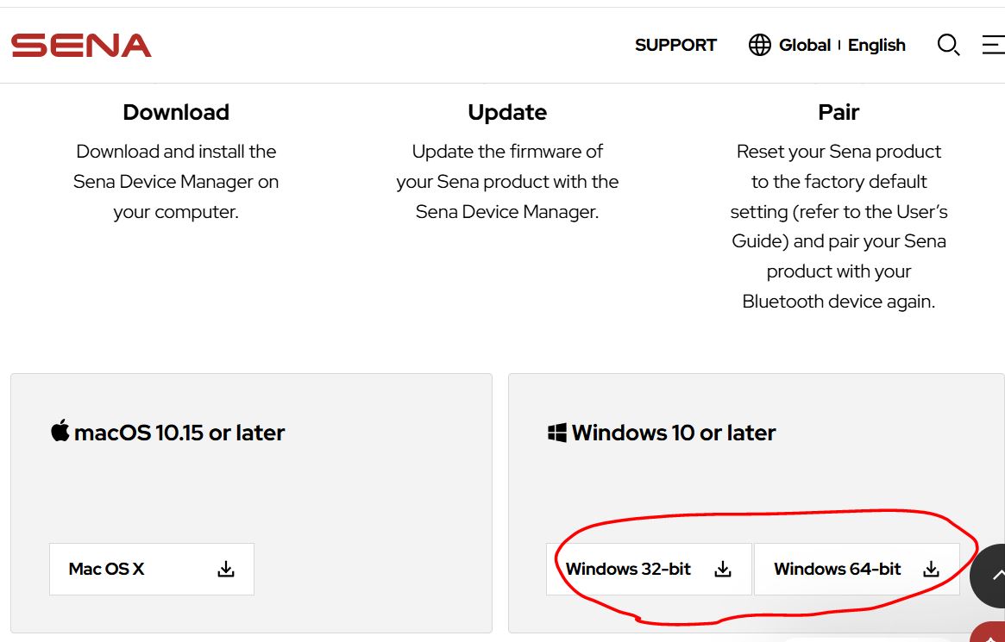Click download arrow icon beside Mac OS X
The height and width of the screenshot is (642, 1005).
[x=226, y=569]
